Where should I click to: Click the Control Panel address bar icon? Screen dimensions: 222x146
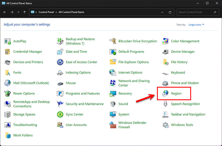click(x=32, y=12)
